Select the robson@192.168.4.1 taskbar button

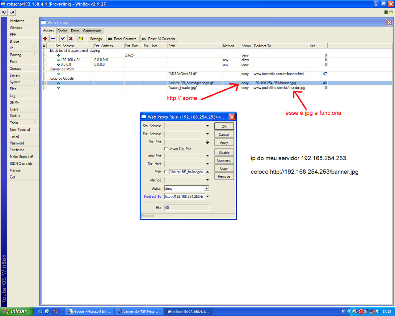188,311
